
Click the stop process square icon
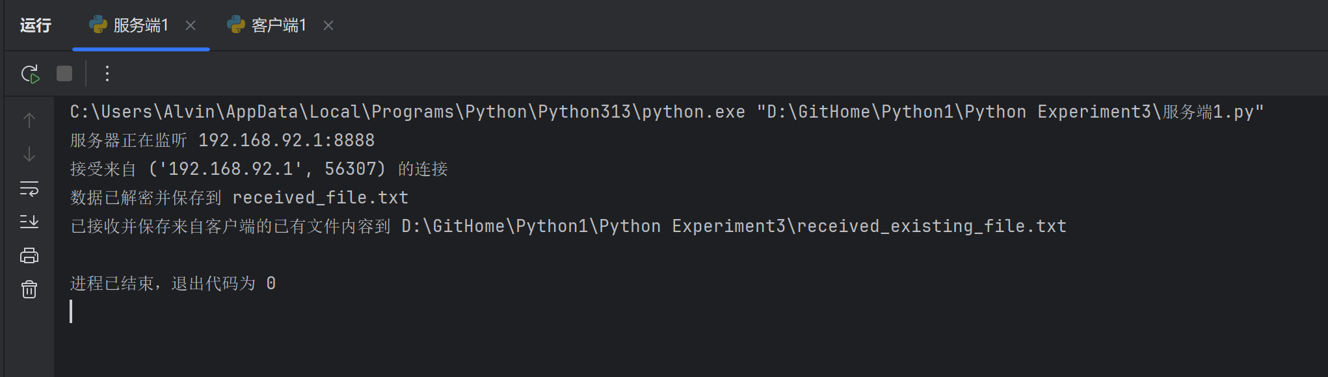[x=64, y=73]
